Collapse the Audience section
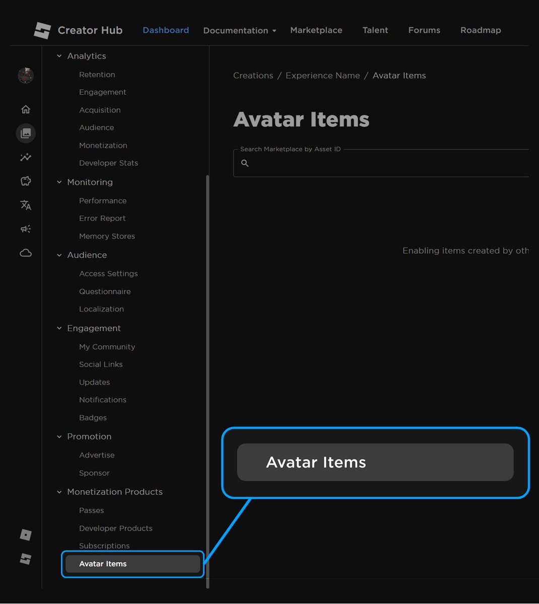Image resolution: width=539 pixels, height=604 pixels. (59, 255)
